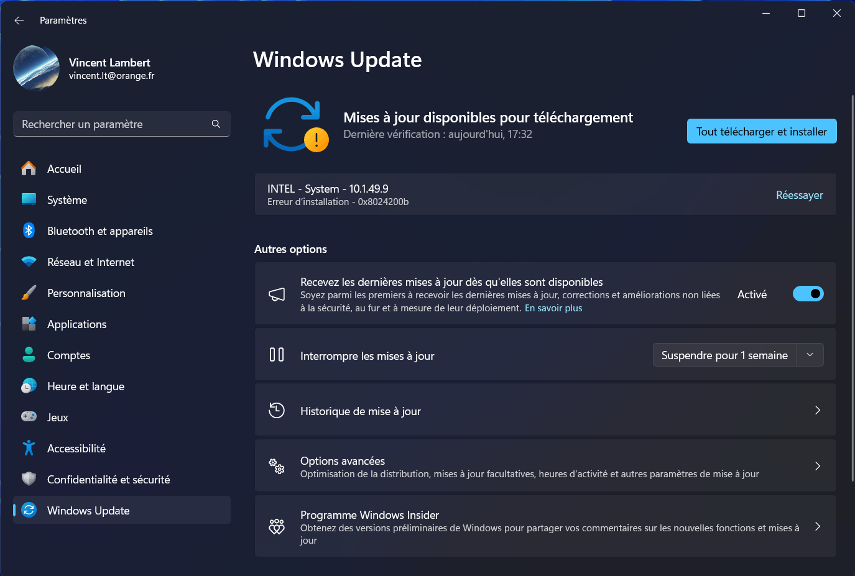This screenshot has width=855, height=576.
Task: Click the Windows Update sidebar sync icon
Action: pyautogui.click(x=29, y=510)
